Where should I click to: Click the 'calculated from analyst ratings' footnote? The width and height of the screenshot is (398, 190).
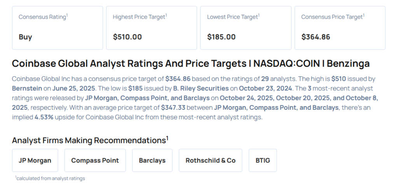50,178
